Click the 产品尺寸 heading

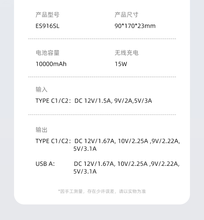tap(126, 15)
